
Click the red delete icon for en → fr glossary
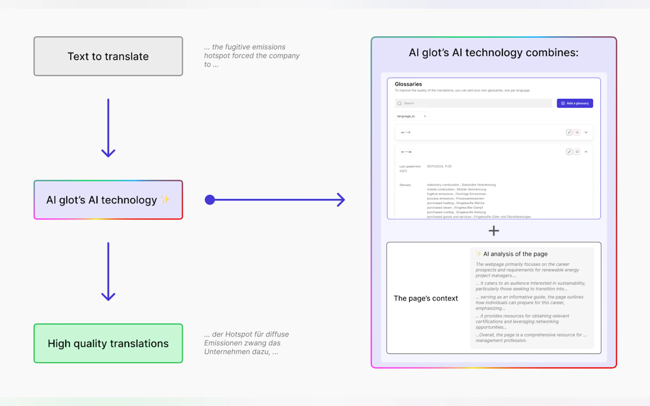click(x=577, y=132)
